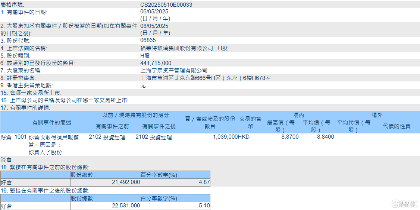The image size is (420, 210).
Task: Click label 1. 有關事件的日期
Action: pyautogui.click(x=24, y=12)
